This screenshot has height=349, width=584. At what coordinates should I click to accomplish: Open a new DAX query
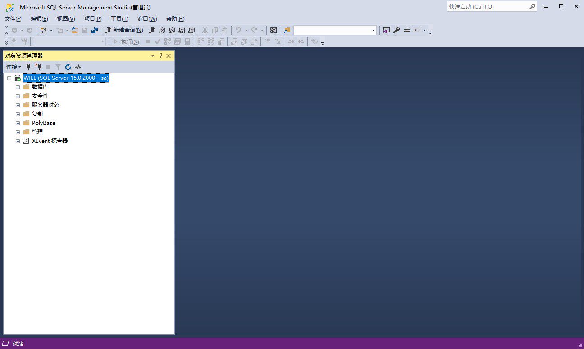pyautogui.click(x=192, y=30)
